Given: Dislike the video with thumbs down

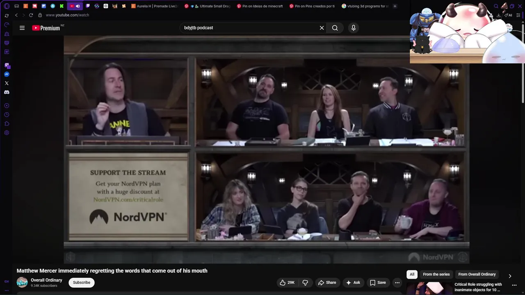Looking at the screenshot, I should (305, 282).
